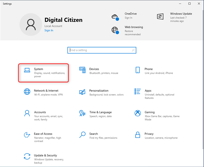This screenshot has height=167, width=204.
Task: Click 'Location, camera, microphone' text
Action: click(x=161, y=138)
